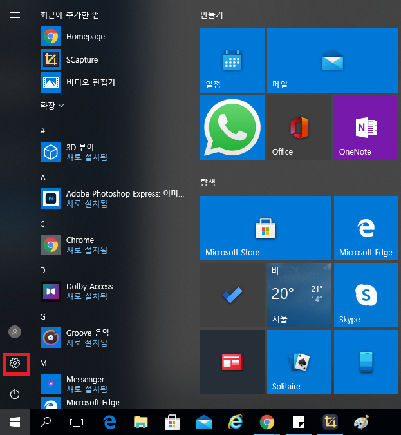Switch to SCapture on the taskbar
Screen dimensions: 401x435
coord(330,422)
